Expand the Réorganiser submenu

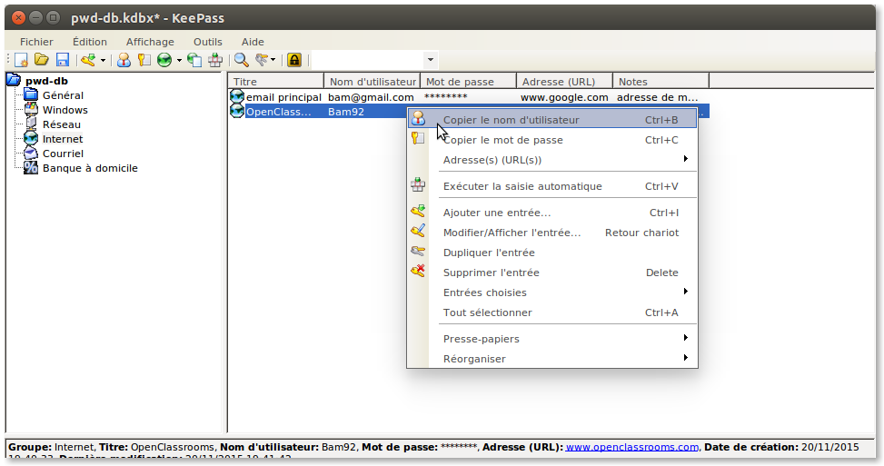point(552,359)
